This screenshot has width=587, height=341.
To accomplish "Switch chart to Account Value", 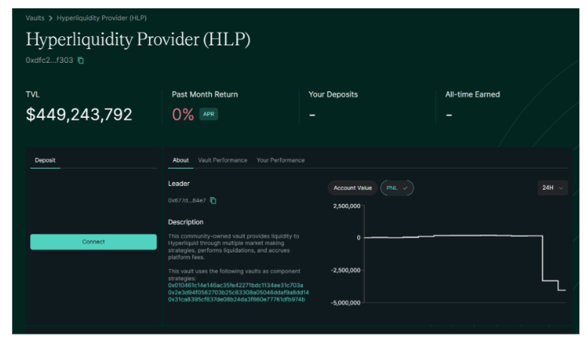I will 353,188.
